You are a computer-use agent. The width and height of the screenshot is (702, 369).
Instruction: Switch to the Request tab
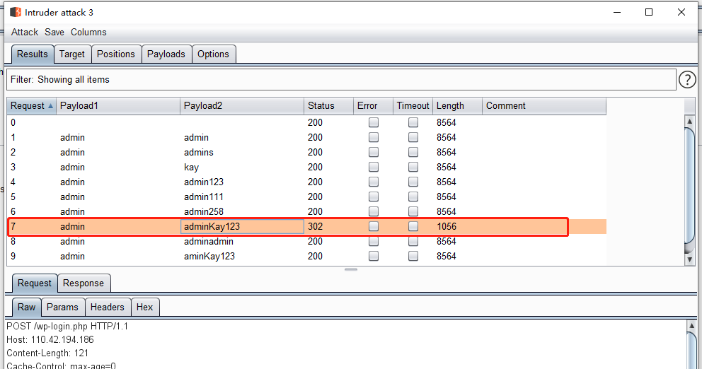(x=35, y=283)
